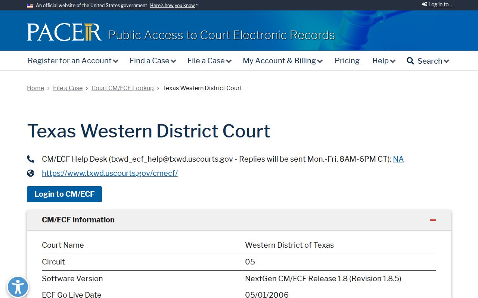
Task: Click the Log in to... link
Action: [x=437, y=4]
